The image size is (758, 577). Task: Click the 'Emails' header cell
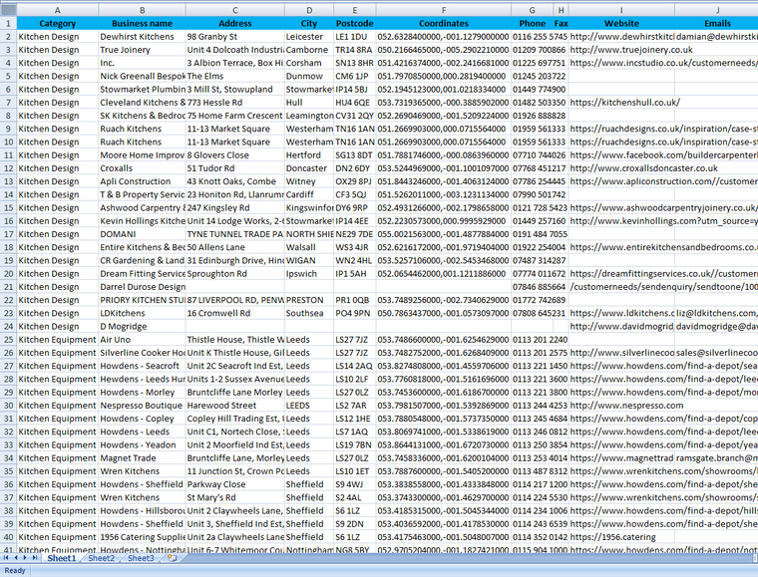point(716,23)
